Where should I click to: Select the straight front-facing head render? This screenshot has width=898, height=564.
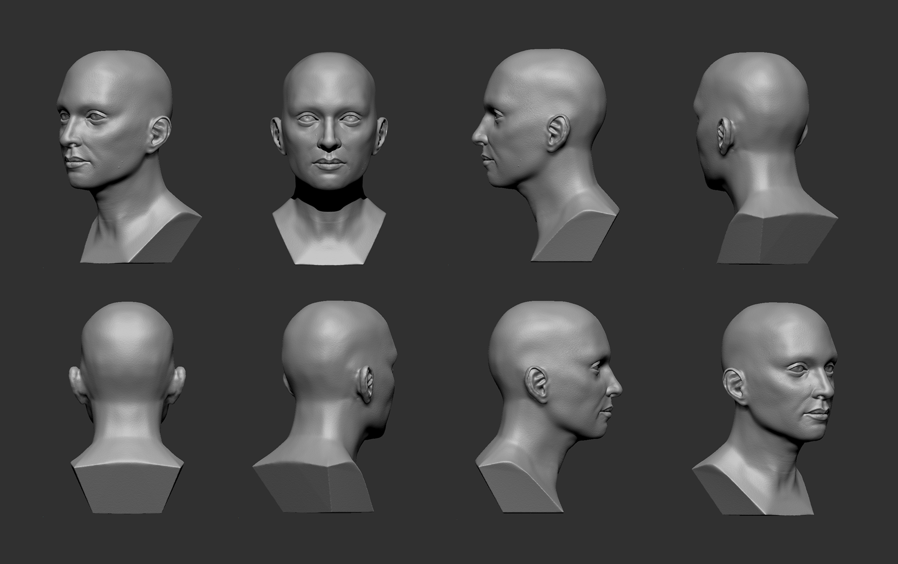[x=329, y=158]
